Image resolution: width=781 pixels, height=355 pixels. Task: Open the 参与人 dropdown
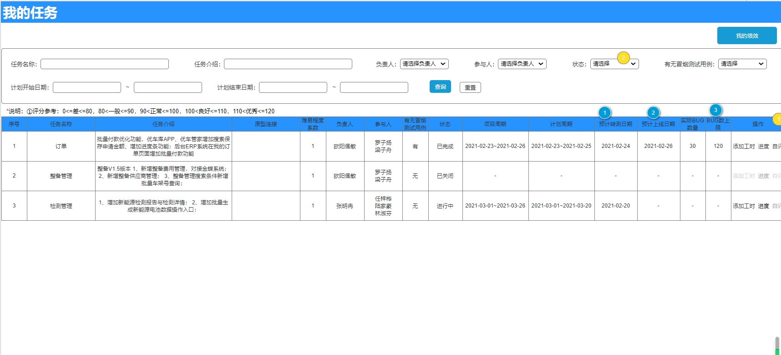pyautogui.click(x=522, y=64)
